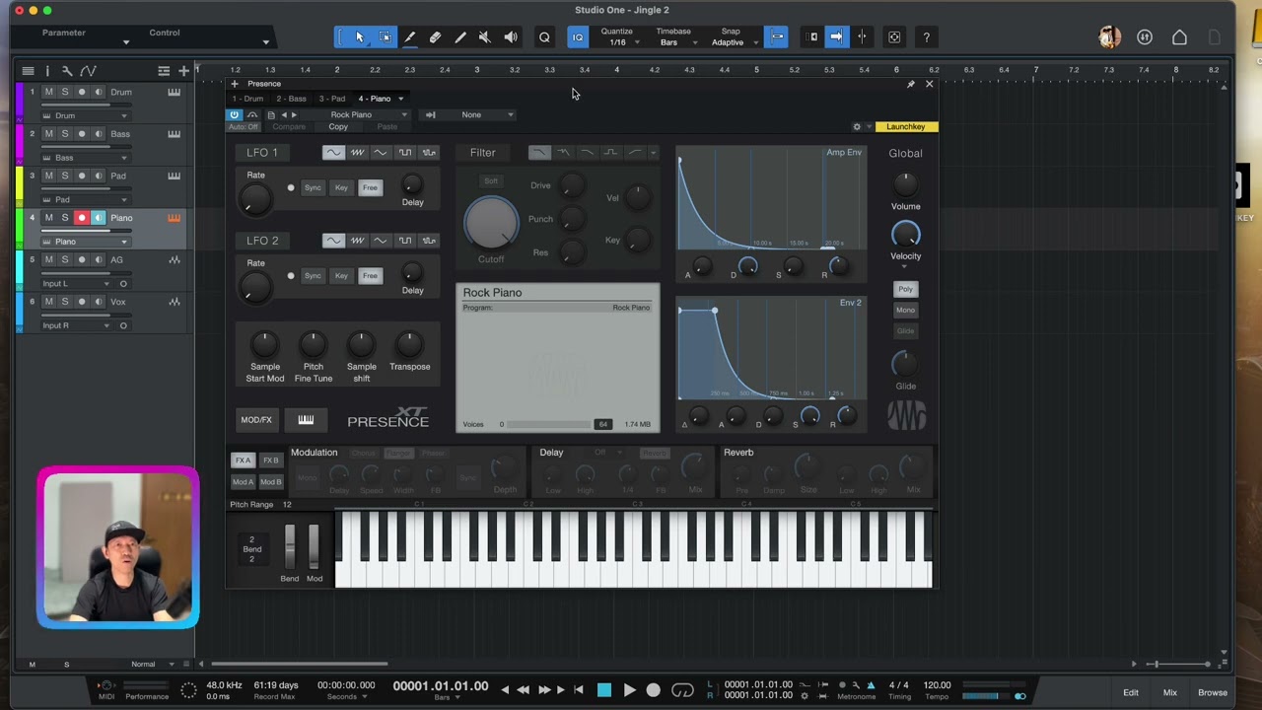
Task: Select the Poly voice mode button
Action: [905, 289]
